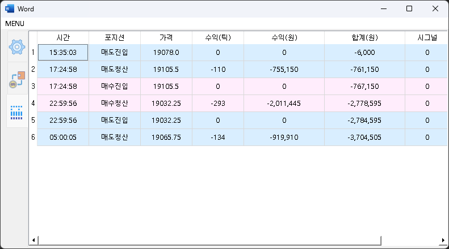This screenshot has width=449, height=249.
Task: Open the gear settings sidebar tab
Action: [x=17, y=47]
